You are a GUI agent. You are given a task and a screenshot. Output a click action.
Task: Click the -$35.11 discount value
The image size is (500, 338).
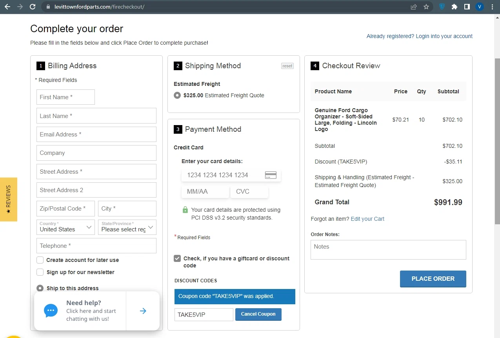click(x=453, y=162)
